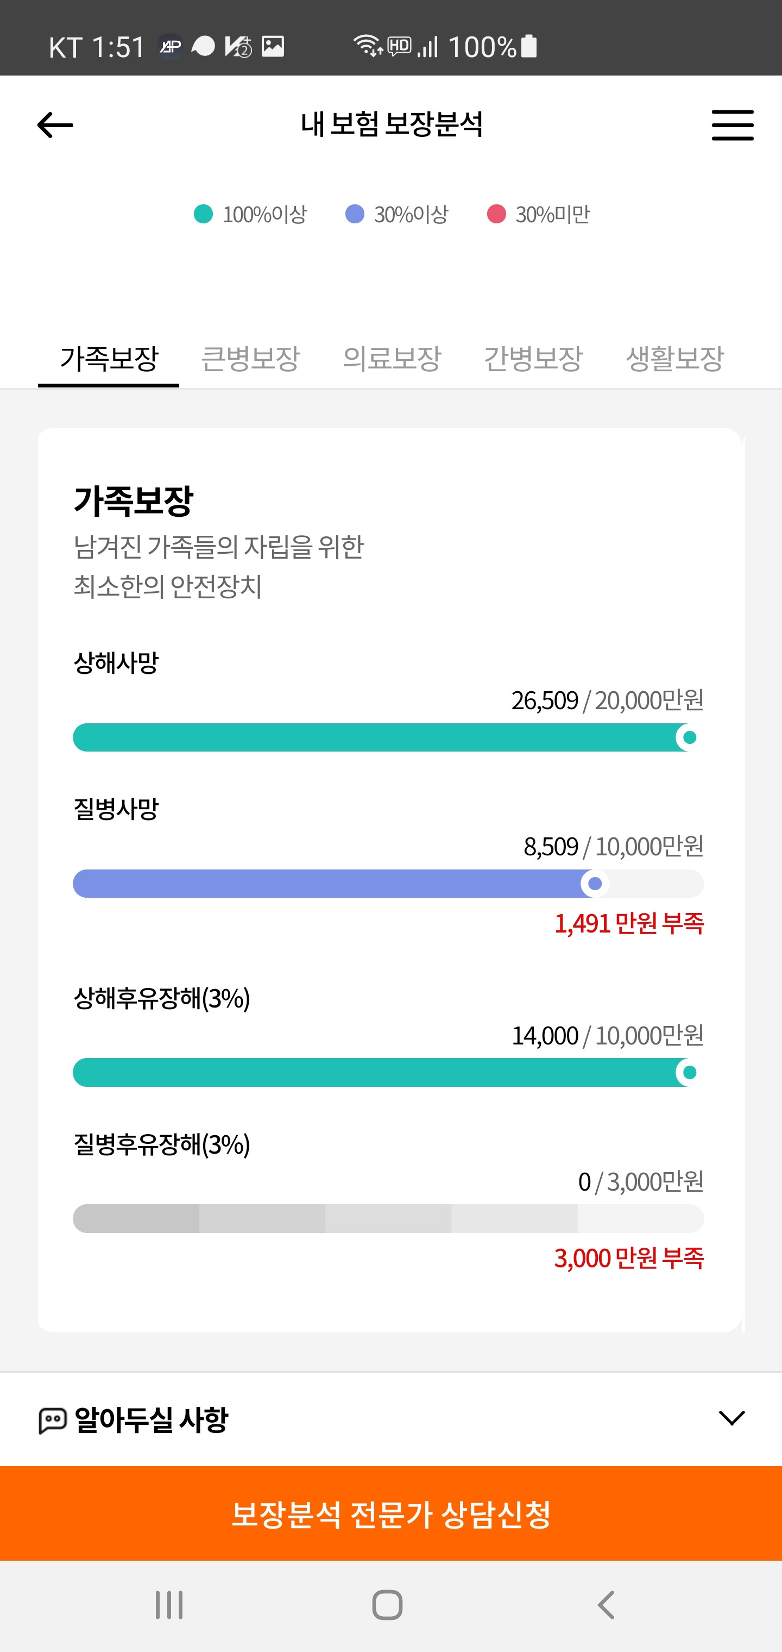Tap the teal 100%이상 legend dot
782x1652 pixels.
[x=203, y=214]
